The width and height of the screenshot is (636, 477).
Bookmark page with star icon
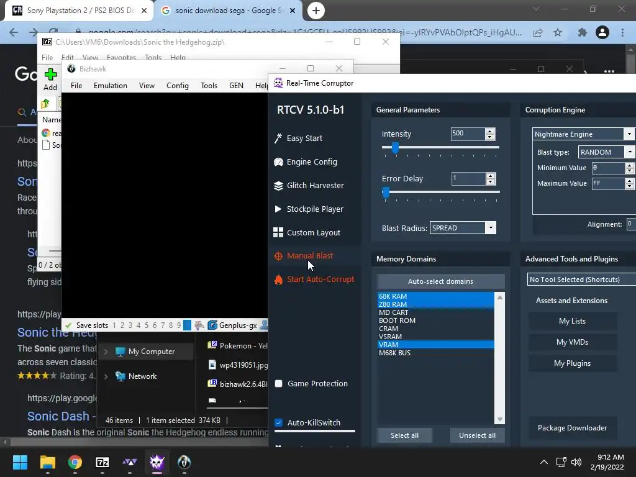558,32
